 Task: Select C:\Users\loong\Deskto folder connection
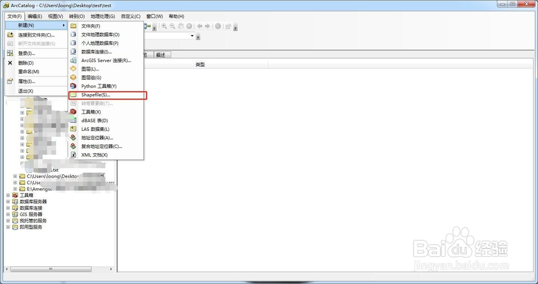pyautogui.click(x=52, y=176)
